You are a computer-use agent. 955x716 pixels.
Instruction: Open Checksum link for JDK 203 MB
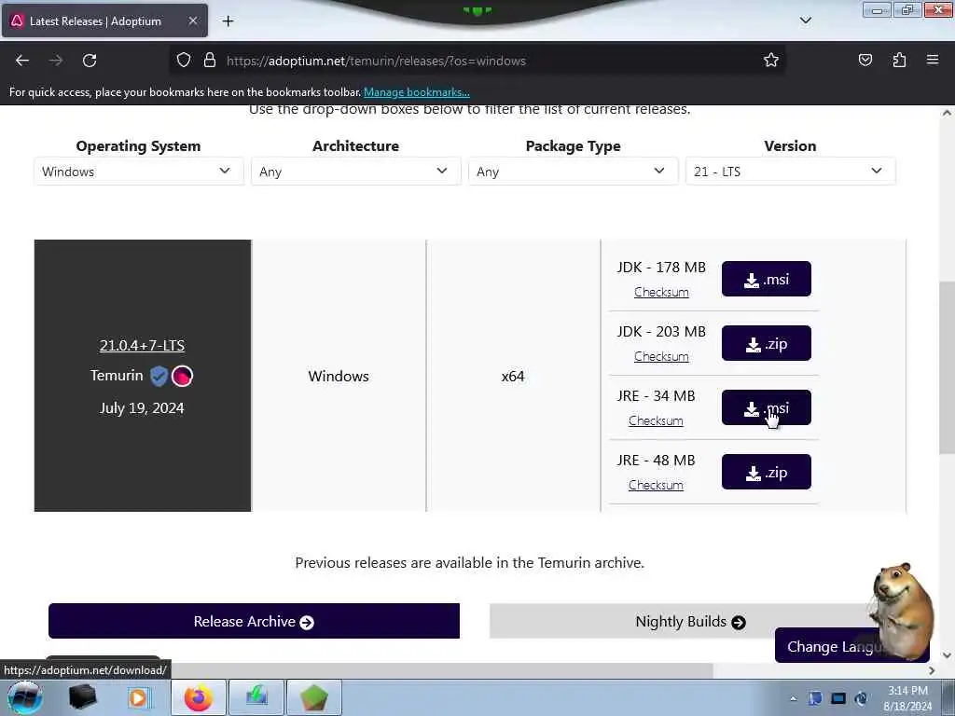[661, 357]
